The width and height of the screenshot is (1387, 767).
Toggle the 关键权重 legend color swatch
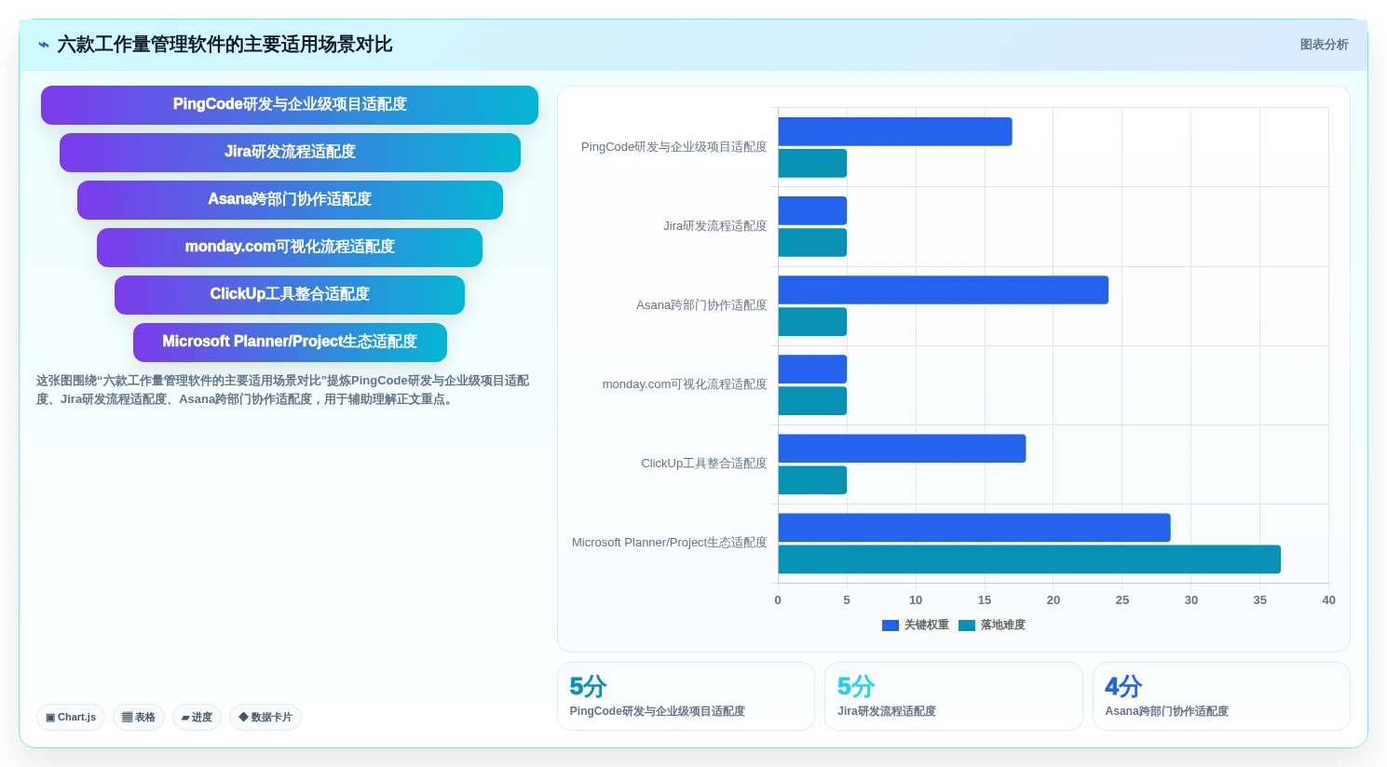point(891,626)
